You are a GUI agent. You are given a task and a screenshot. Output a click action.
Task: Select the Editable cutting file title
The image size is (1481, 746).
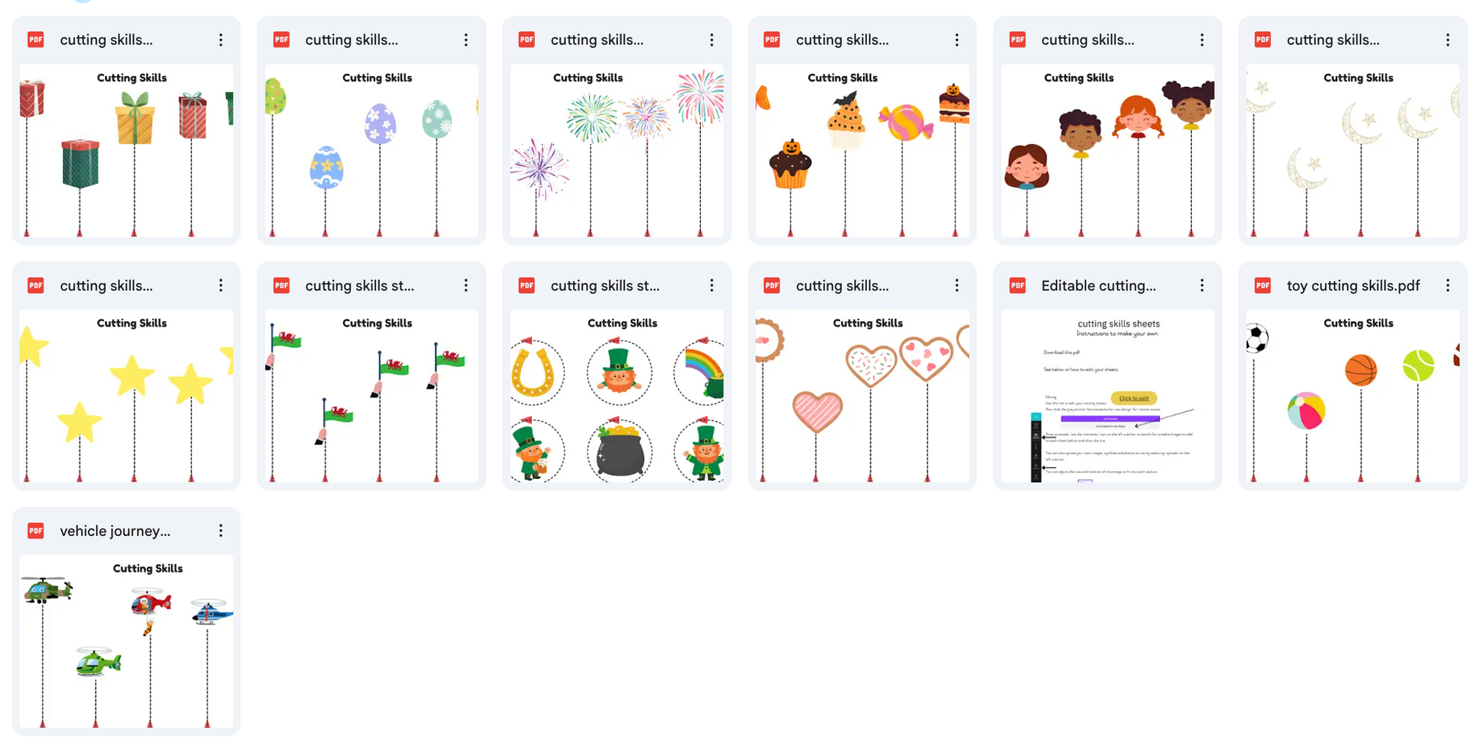(x=1098, y=285)
